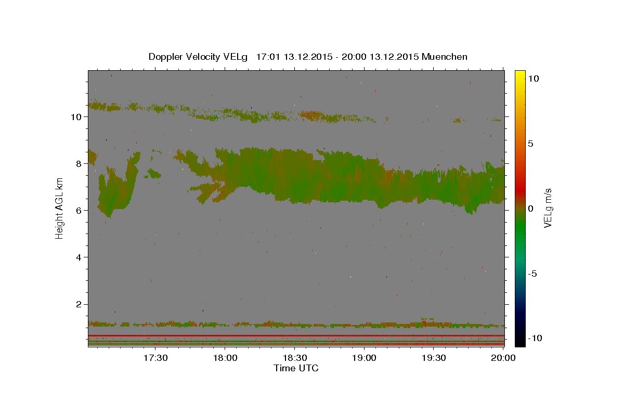624x416 pixels.
Task: Click the colorbar value 10 at top
Action: click(534, 78)
